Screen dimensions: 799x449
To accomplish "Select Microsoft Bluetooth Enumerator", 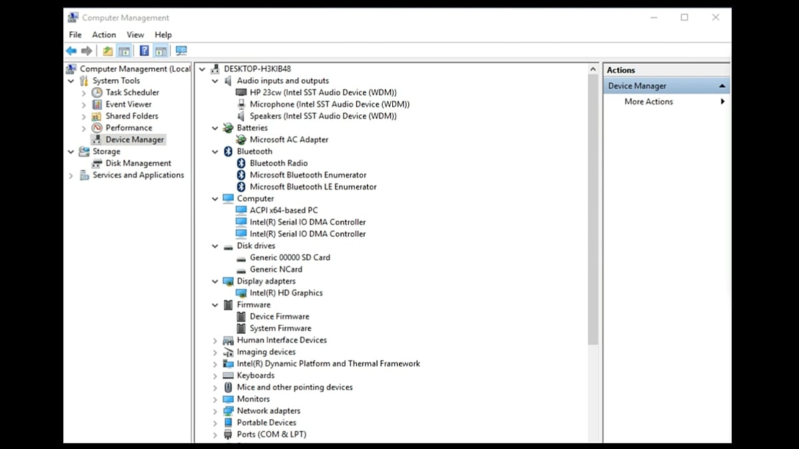I will coord(308,175).
